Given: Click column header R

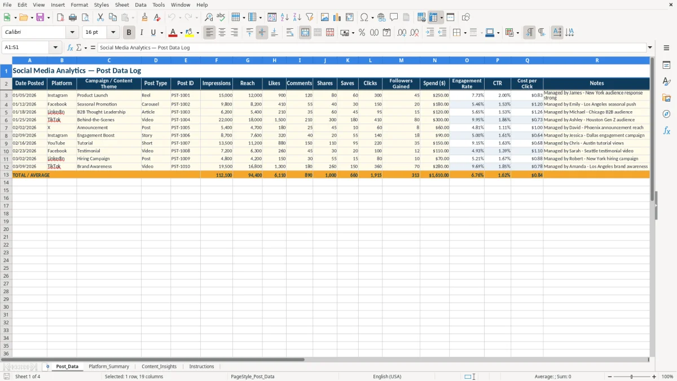Looking at the screenshot, I should (x=596, y=60).
